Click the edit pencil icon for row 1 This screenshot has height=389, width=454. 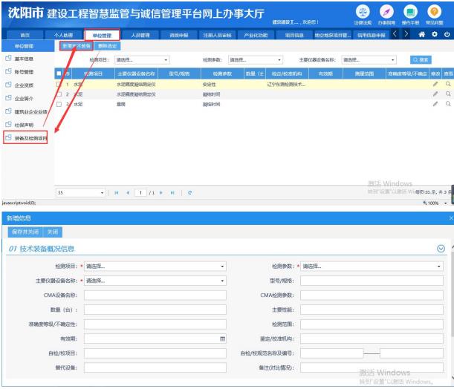coord(435,85)
